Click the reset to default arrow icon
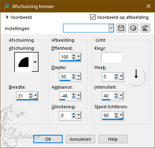155x148 pixels. (145, 28)
